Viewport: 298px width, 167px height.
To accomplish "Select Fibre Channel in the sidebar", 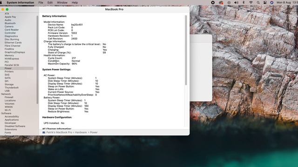I will click(x=13, y=46).
